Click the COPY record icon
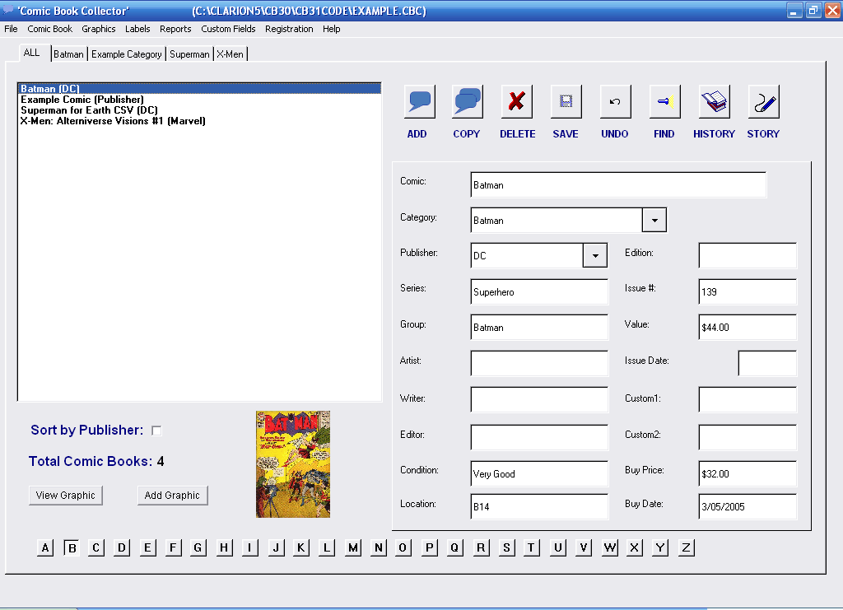Viewport: 843px width, 610px height. pyautogui.click(x=467, y=102)
